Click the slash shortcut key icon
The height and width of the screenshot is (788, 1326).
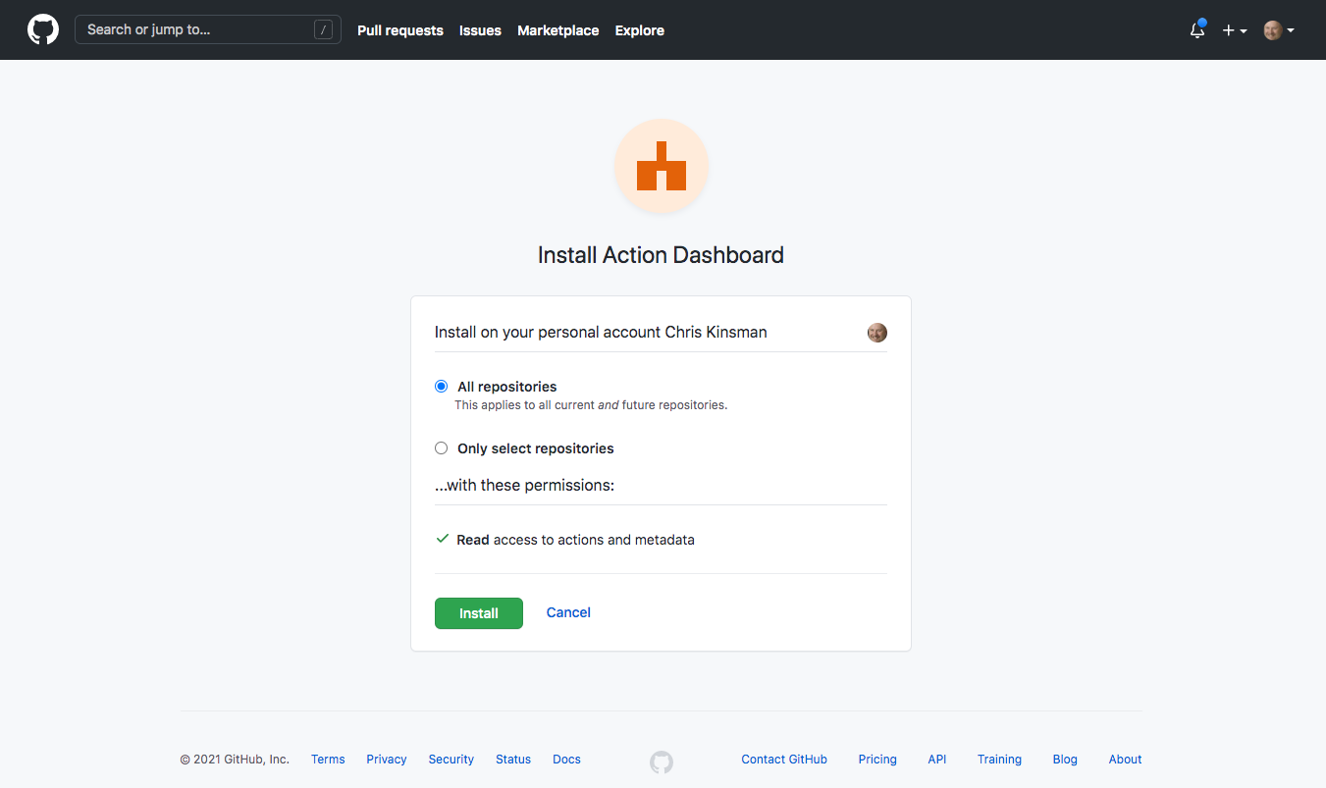(x=323, y=29)
